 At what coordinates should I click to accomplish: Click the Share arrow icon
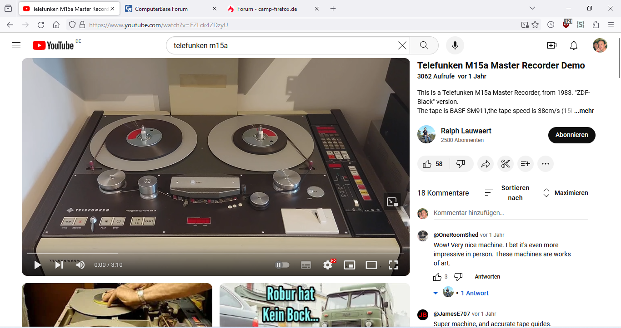coord(485,164)
